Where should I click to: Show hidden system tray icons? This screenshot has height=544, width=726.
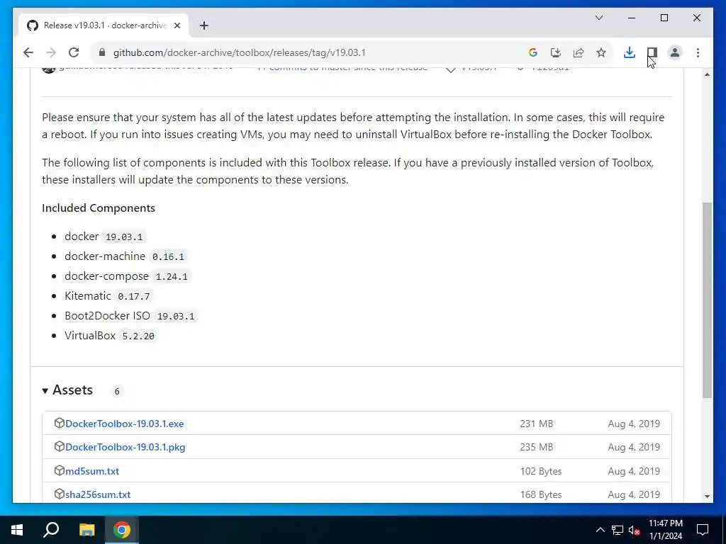(600, 530)
